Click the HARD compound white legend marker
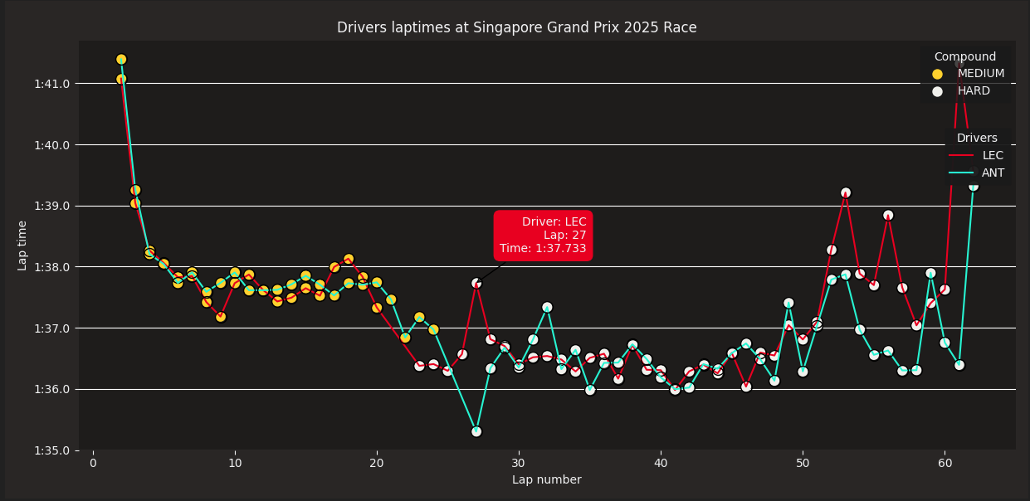 pos(938,91)
